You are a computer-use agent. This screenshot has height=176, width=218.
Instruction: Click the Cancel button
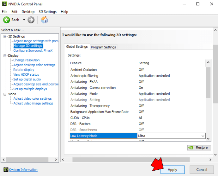(x=202, y=170)
